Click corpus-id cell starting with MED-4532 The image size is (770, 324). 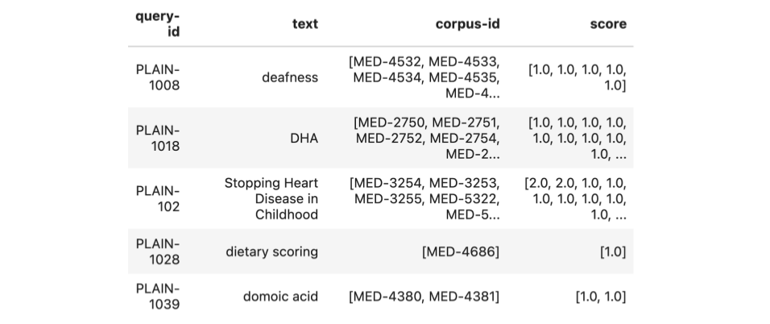point(424,77)
